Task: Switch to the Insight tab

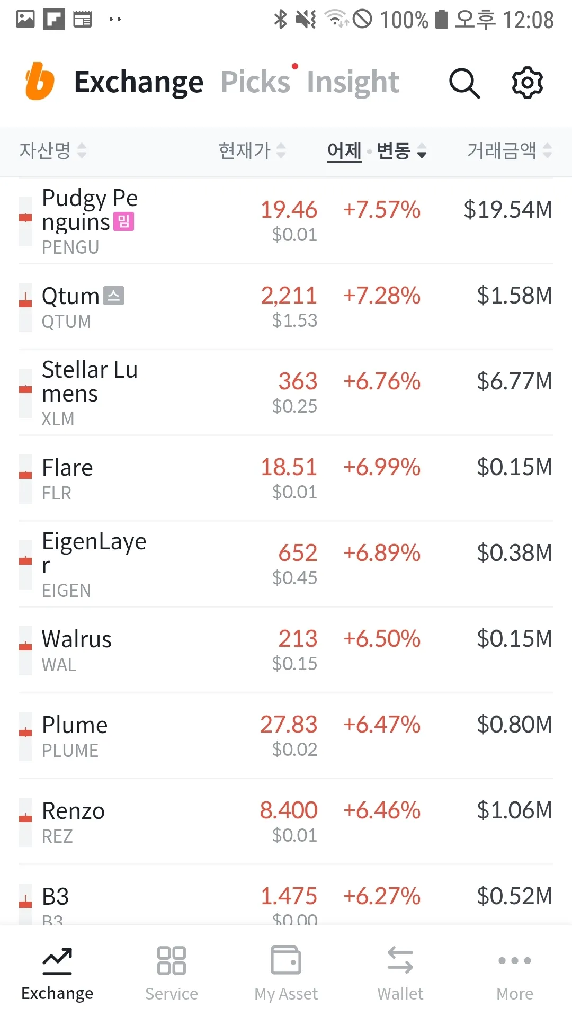Action: coord(353,82)
